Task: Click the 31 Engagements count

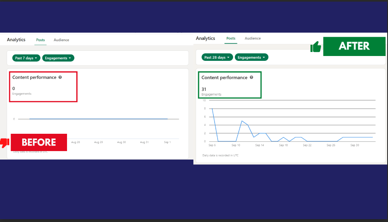Action: [x=204, y=89]
